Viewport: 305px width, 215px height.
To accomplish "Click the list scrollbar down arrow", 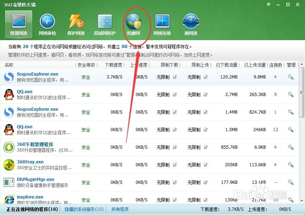I will tap(302, 201).
